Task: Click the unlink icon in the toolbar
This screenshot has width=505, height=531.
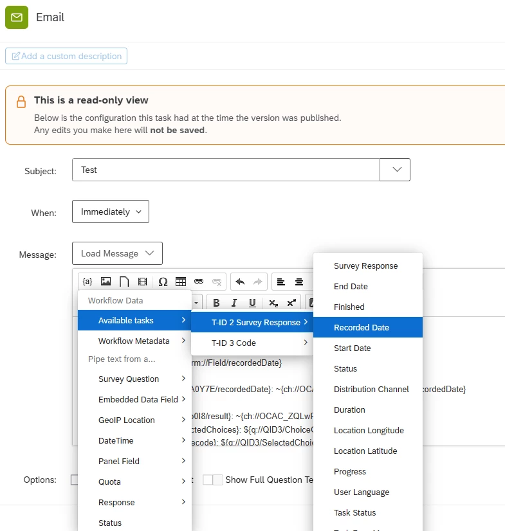Action: pyautogui.click(x=217, y=282)
